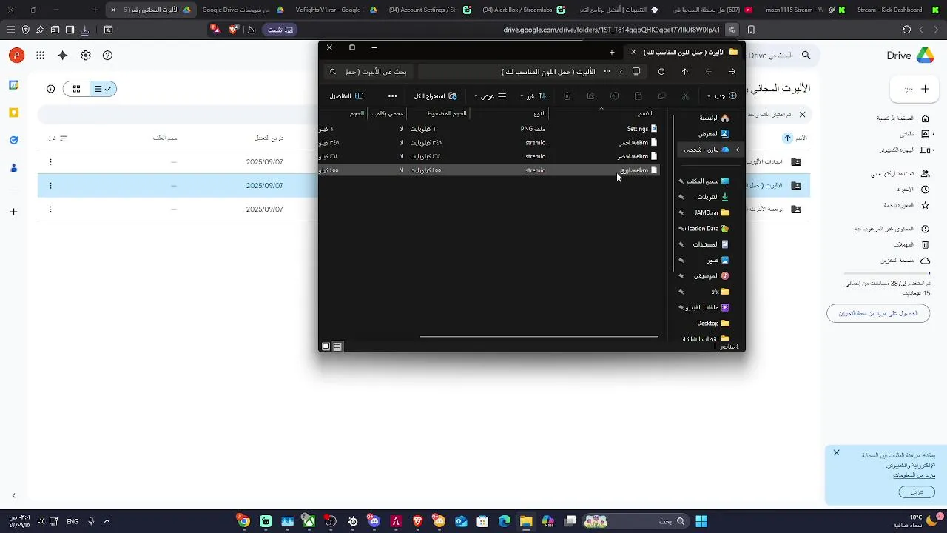The height and width of the screenshot is (533, 947).
Task: Open Microsoft Edge from the taskbar
Action: tap(505, 521)
